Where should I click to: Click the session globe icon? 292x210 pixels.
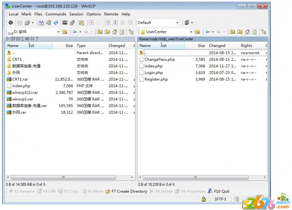[x=187, y=22]
